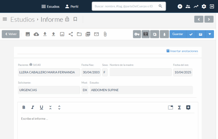The image size is (218, 139).
Task: Open the Estudios menu in top bar
Action: pyautogui.click(x=51, y=6)
